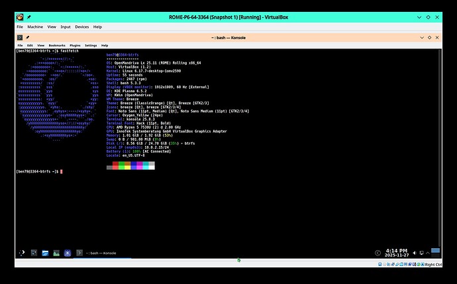This screenshot has width=457, height=284.
Task: Launch the file manager from the guest taskbar
Action: point(45,253)
